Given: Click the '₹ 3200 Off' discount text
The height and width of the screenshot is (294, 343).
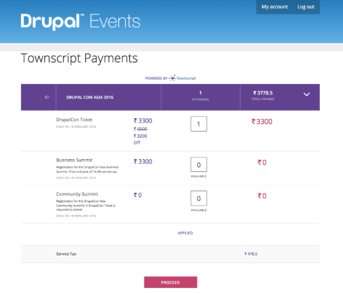Looking at the screenshot, I should pos(140,139).
